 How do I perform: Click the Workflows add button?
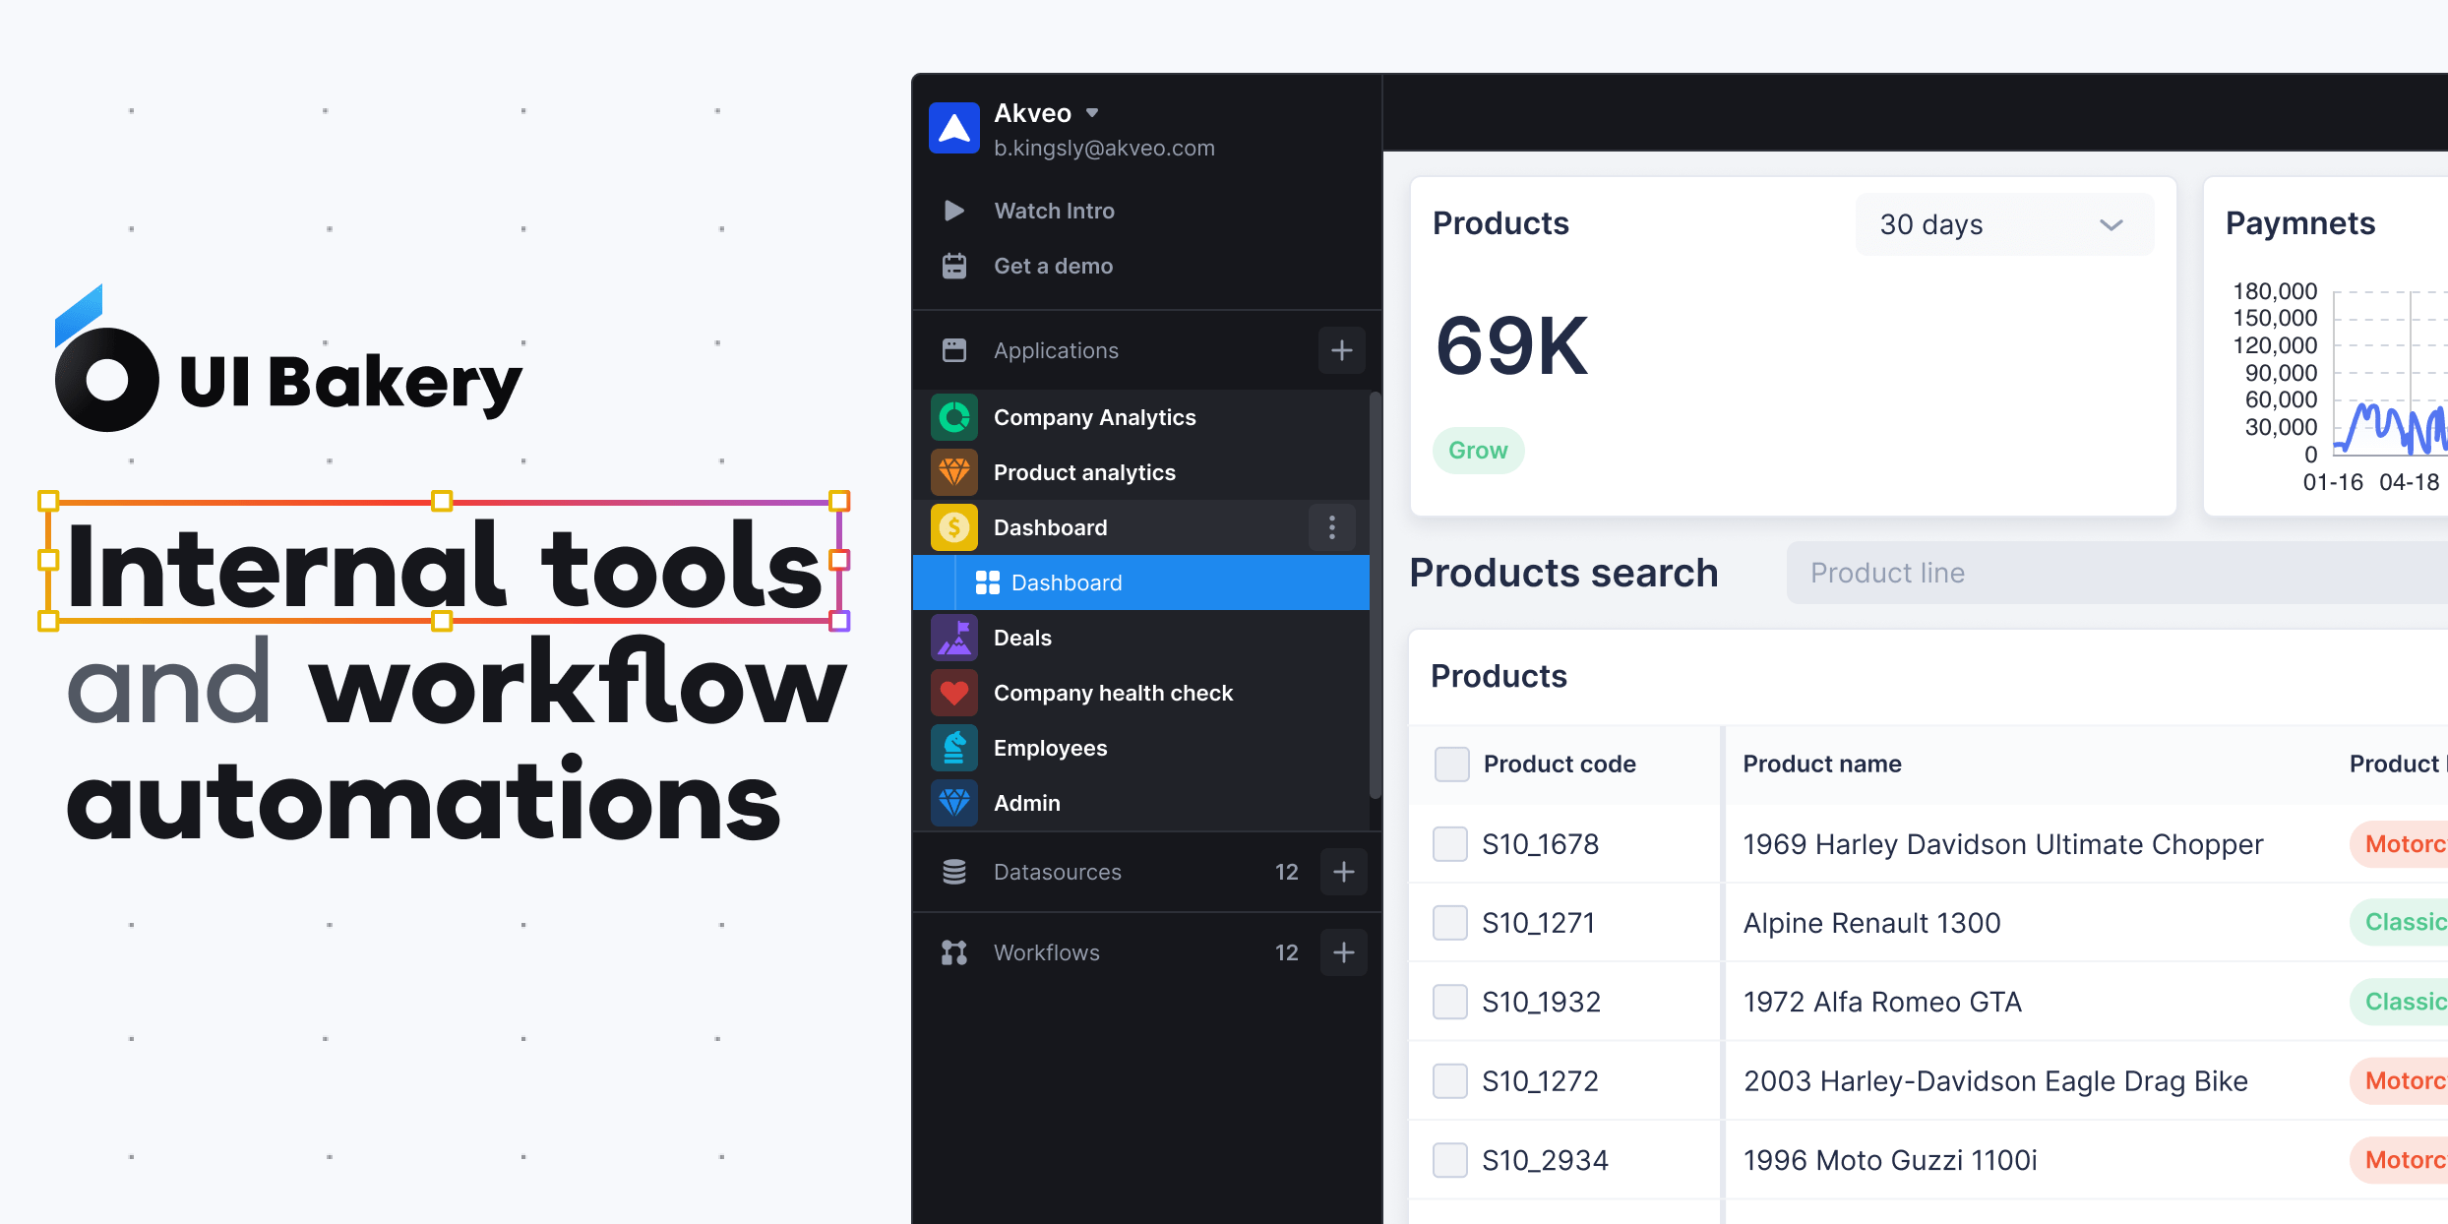point(1344,949)
